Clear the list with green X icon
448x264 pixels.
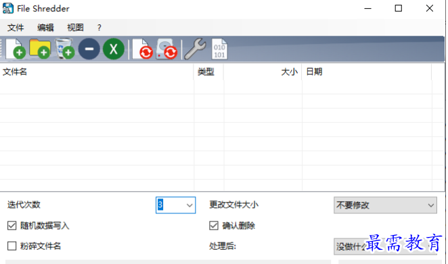pyautogui.click(x=114, y=49)
